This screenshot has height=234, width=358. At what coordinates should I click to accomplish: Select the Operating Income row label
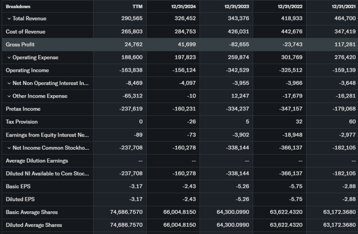coord(27,70)
